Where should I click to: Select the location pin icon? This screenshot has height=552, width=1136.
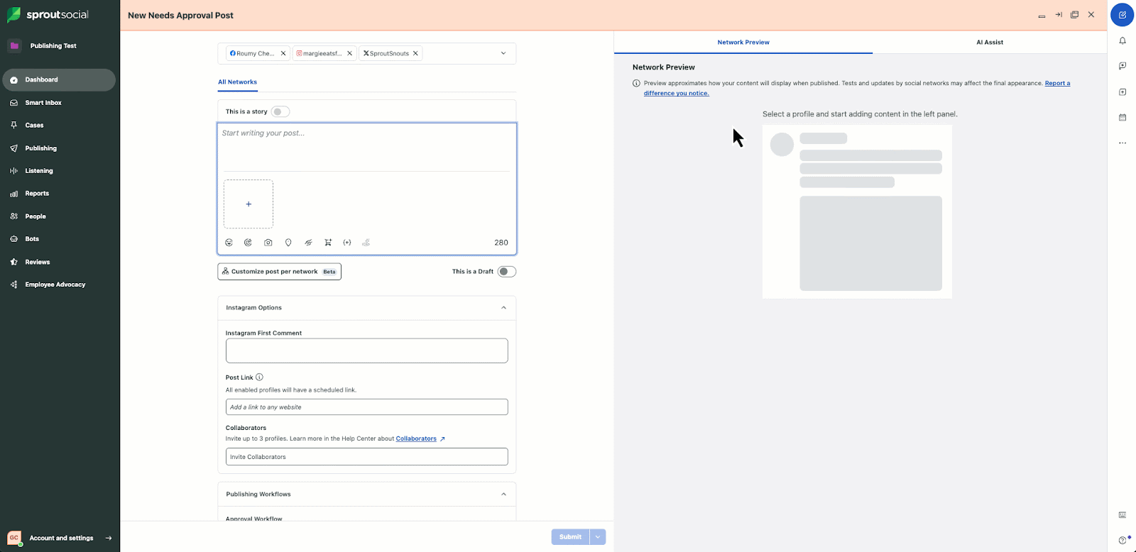coord(288,243)
